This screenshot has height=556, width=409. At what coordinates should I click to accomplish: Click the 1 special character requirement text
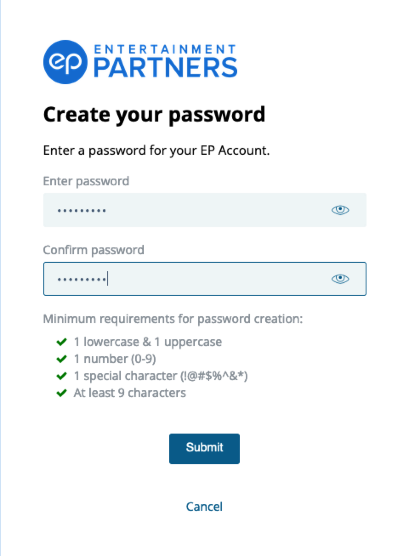pos(161,376)
